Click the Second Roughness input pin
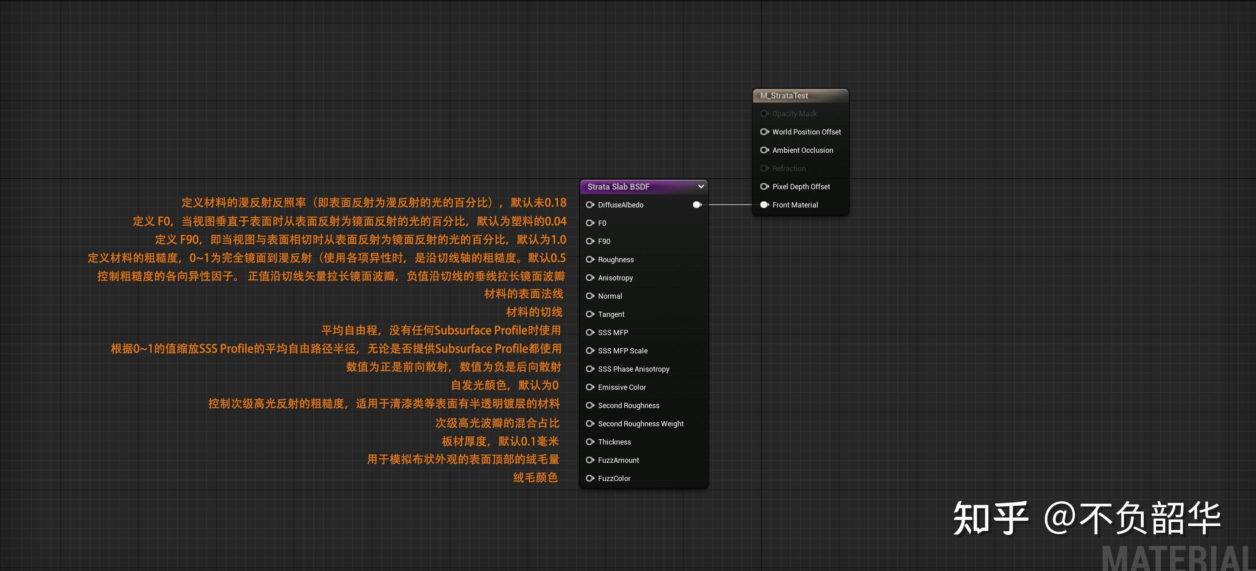The height and width of the screenshot is (571, 1256). click(590, 405)
